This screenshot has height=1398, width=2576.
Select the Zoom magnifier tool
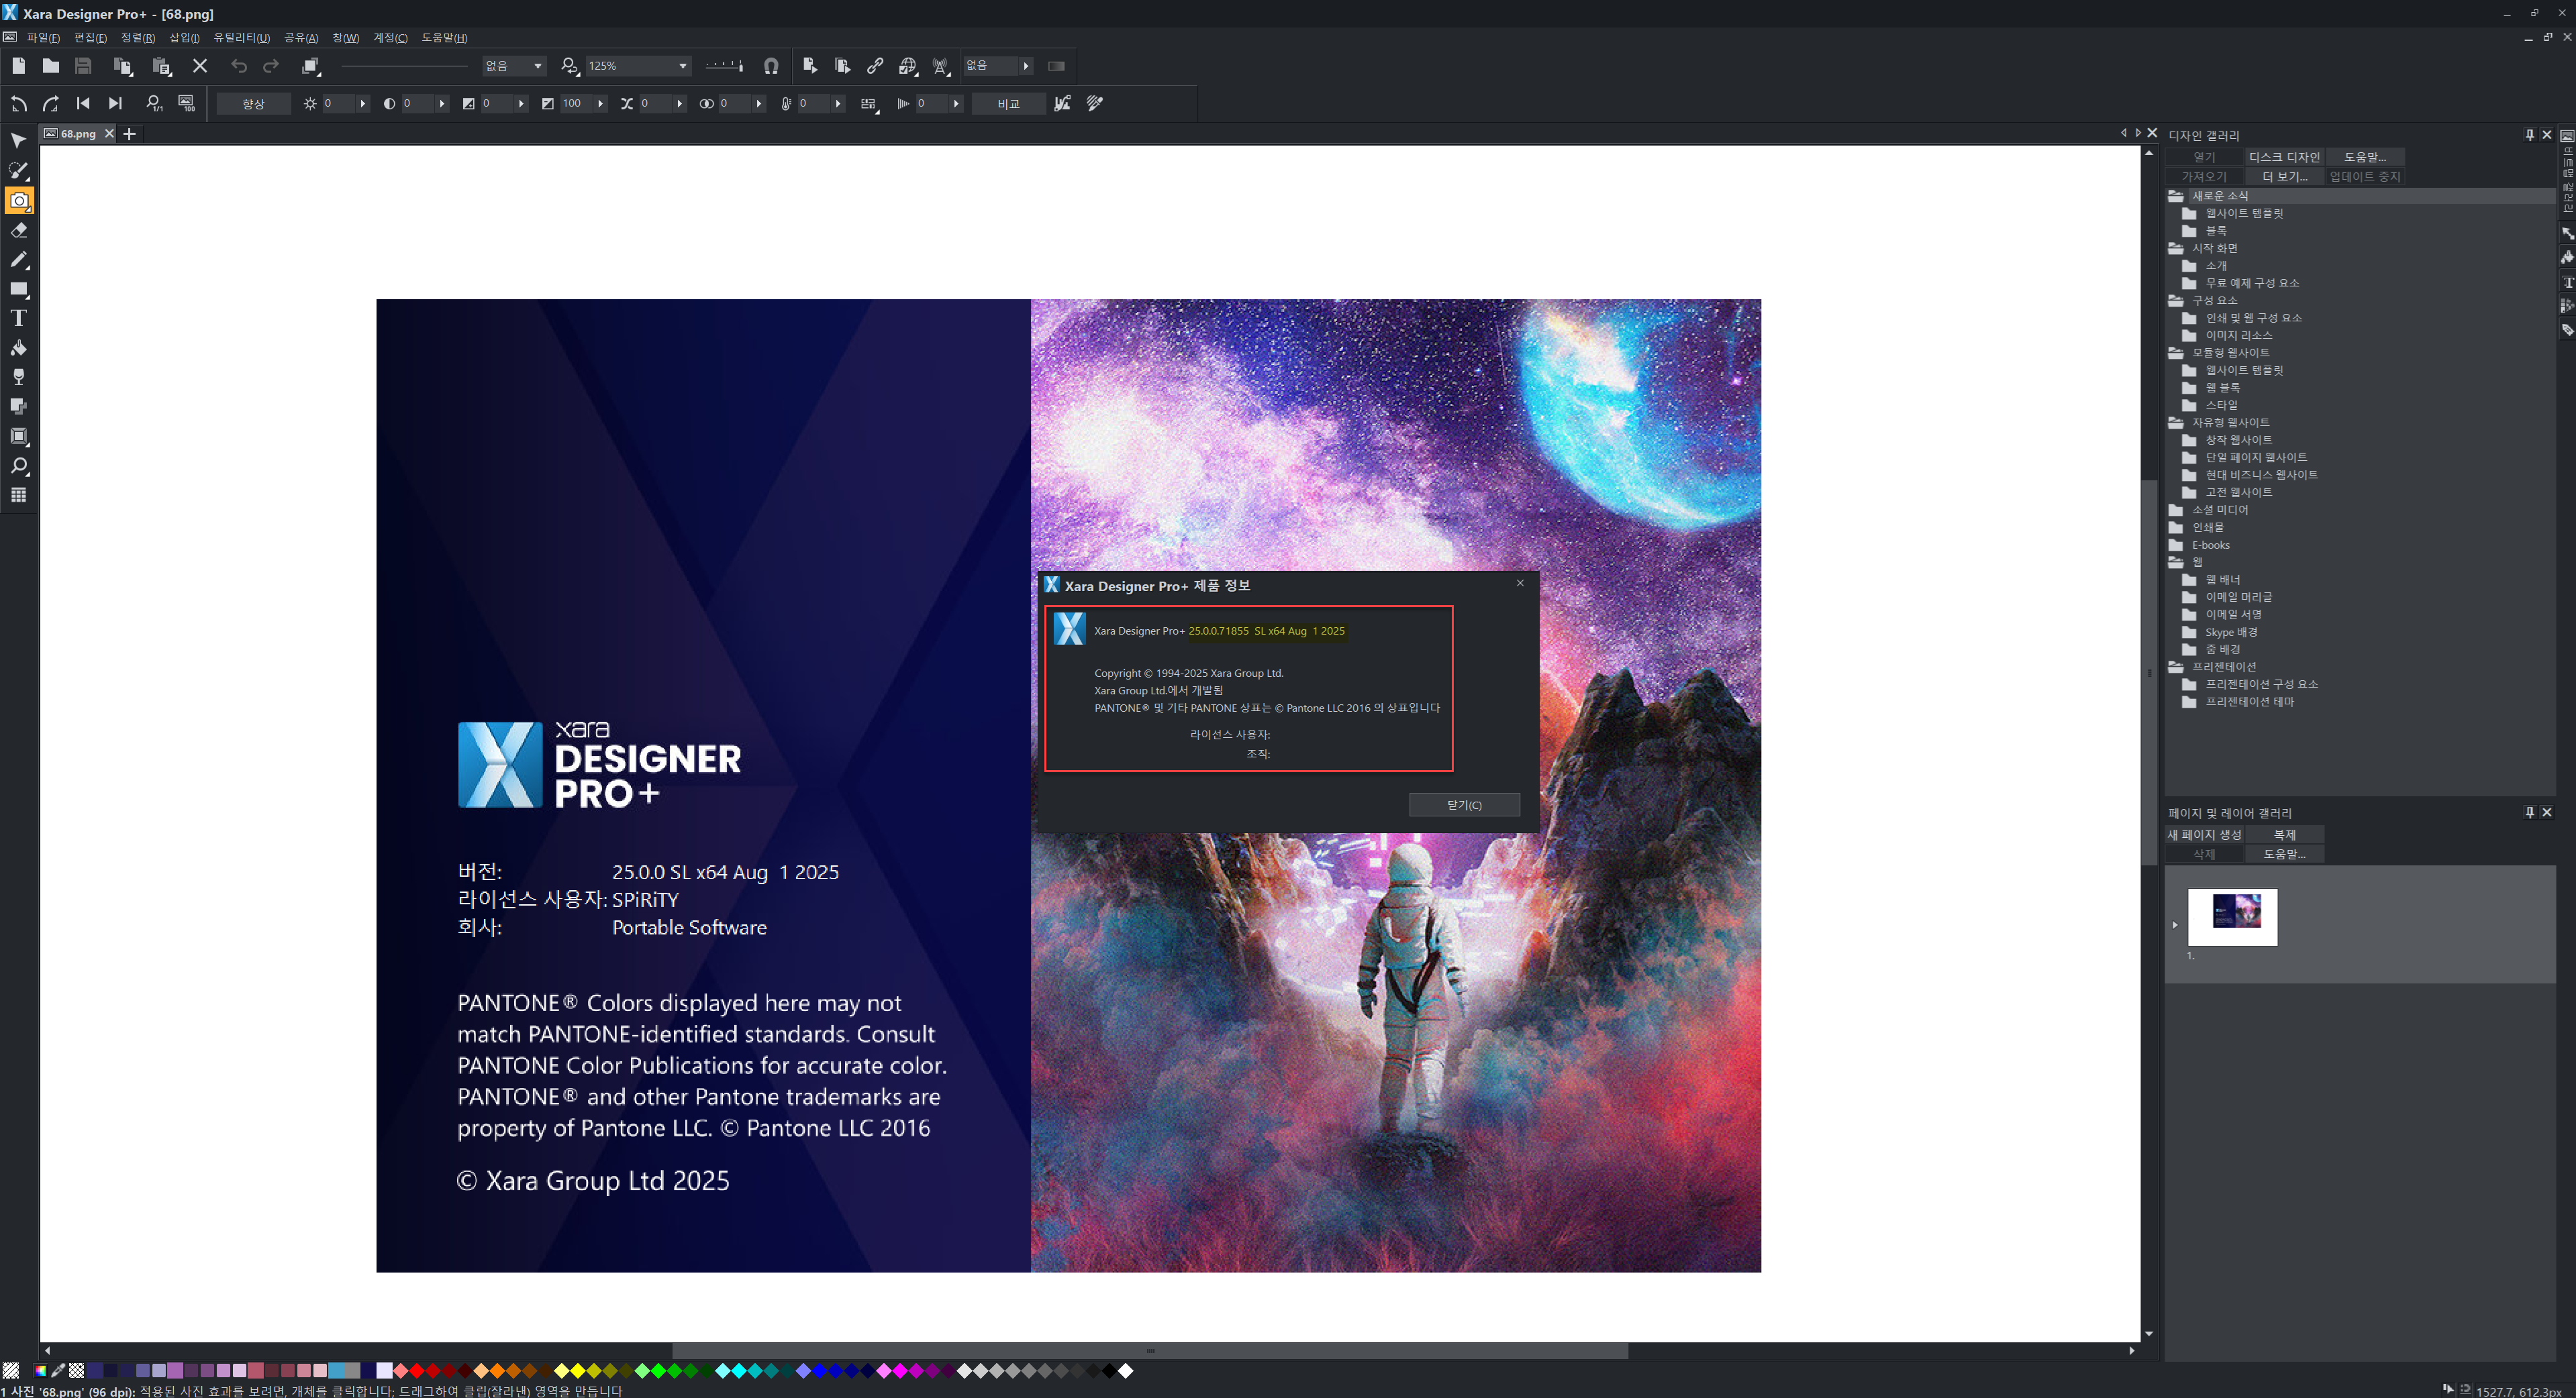click(19, 466)
